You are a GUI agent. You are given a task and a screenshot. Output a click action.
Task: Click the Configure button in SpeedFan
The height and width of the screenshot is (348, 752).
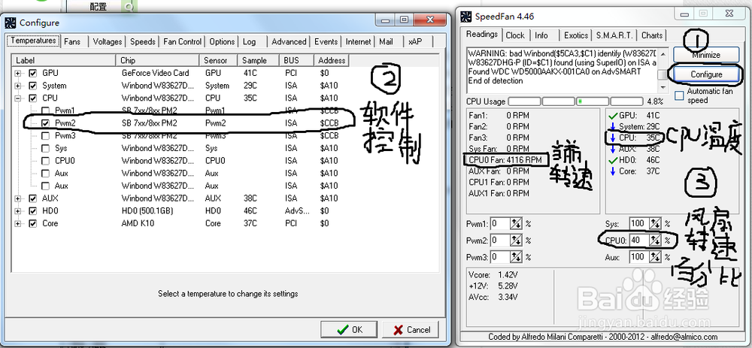click(706, 74)
